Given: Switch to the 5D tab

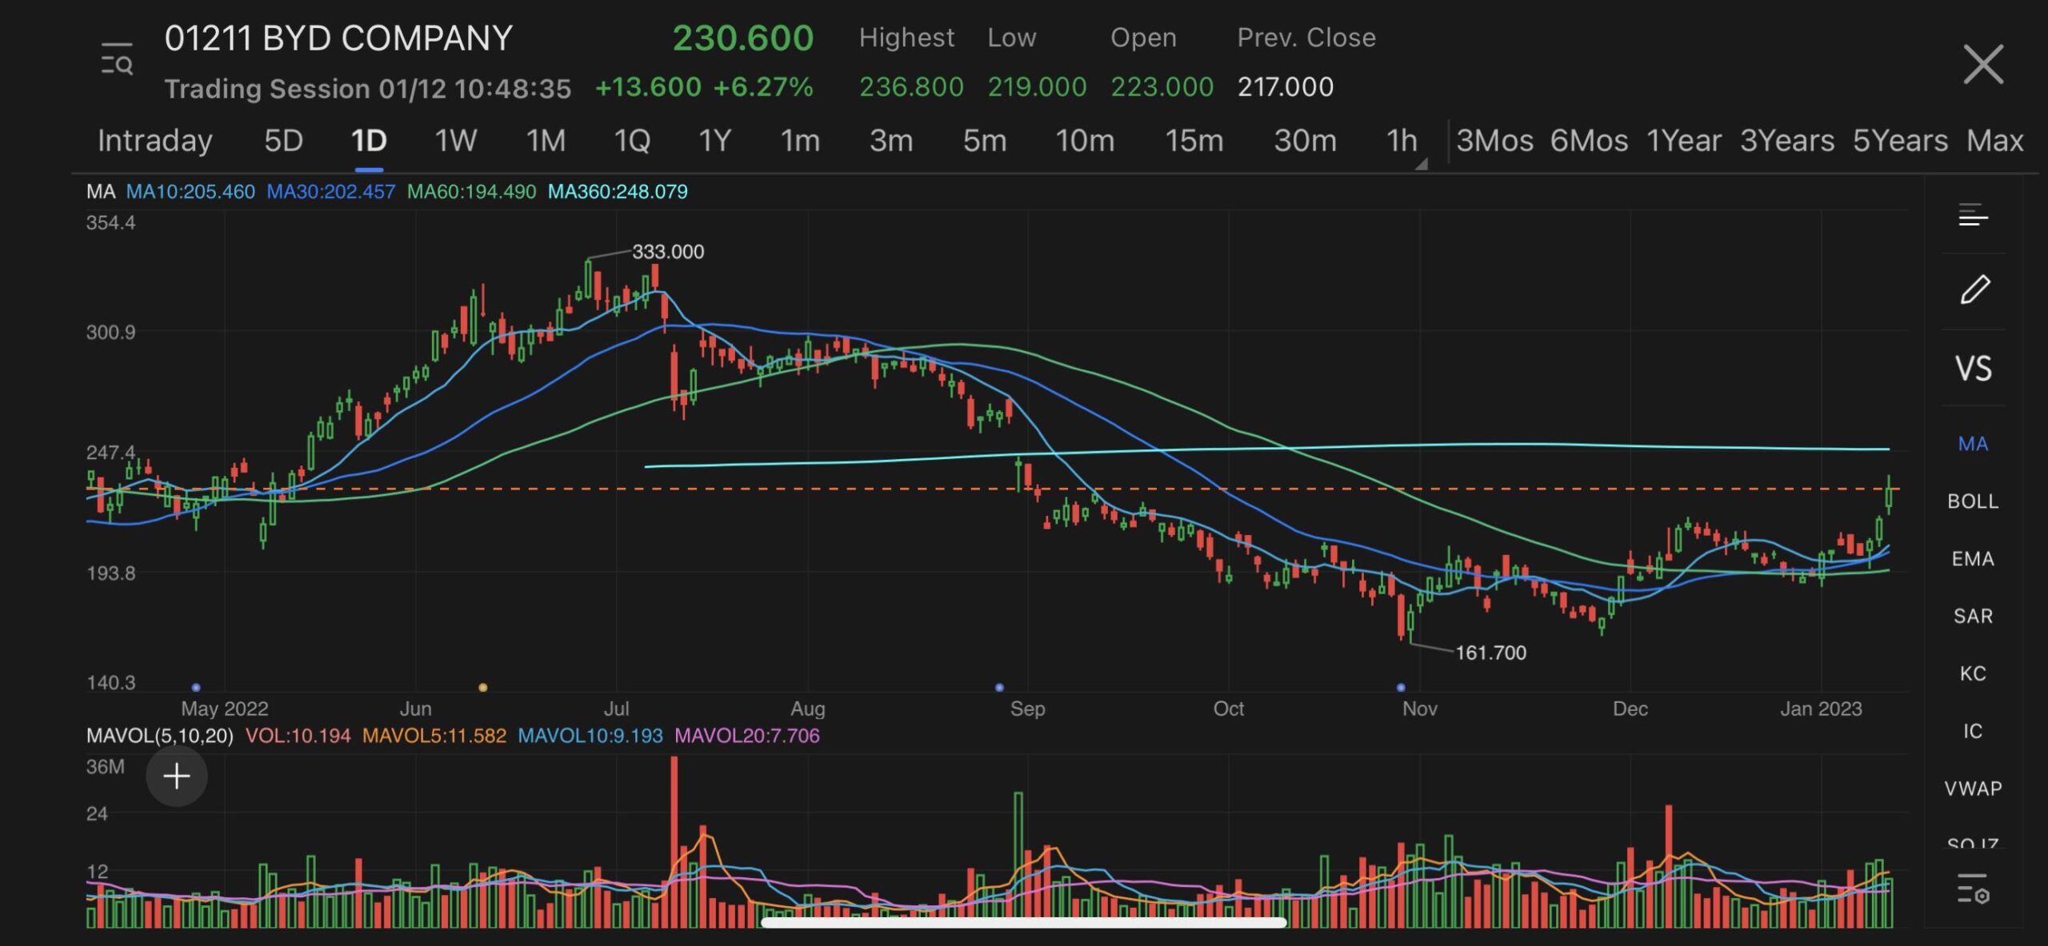Looking at the screenshot, I should [x=283, y=141].
